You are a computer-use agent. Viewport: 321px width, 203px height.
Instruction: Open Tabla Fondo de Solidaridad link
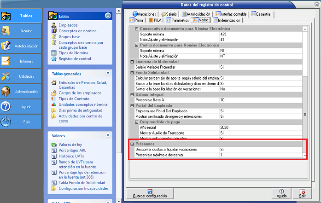coord(81,183)
